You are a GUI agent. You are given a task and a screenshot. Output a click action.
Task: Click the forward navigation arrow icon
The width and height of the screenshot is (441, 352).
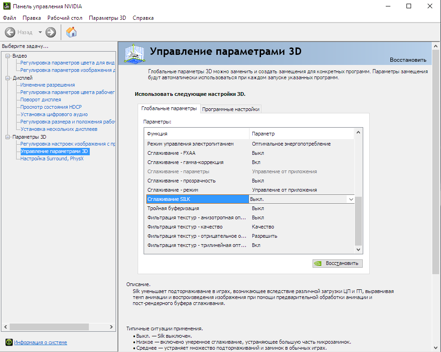tap(51, 32)
